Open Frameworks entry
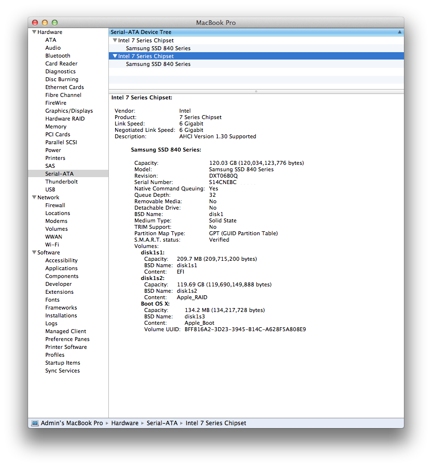This screenshot has height=467, width=432. pos(61,308)
